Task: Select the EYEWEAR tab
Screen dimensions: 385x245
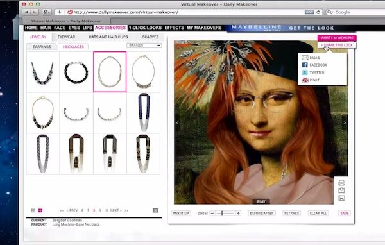Action: (x=66, y=37)
